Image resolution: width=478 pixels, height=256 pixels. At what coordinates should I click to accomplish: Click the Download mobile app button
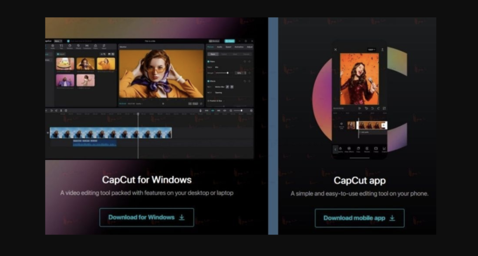(359, 218)
